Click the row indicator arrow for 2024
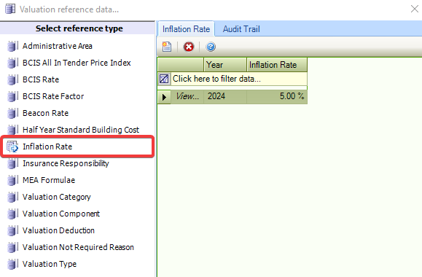The image size is (422, 277). pos(164,97)
